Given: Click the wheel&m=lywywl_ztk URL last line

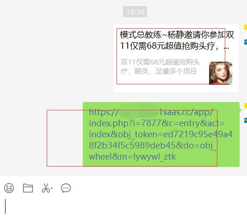Looking at the screenshot, I should tap(132, 157).
